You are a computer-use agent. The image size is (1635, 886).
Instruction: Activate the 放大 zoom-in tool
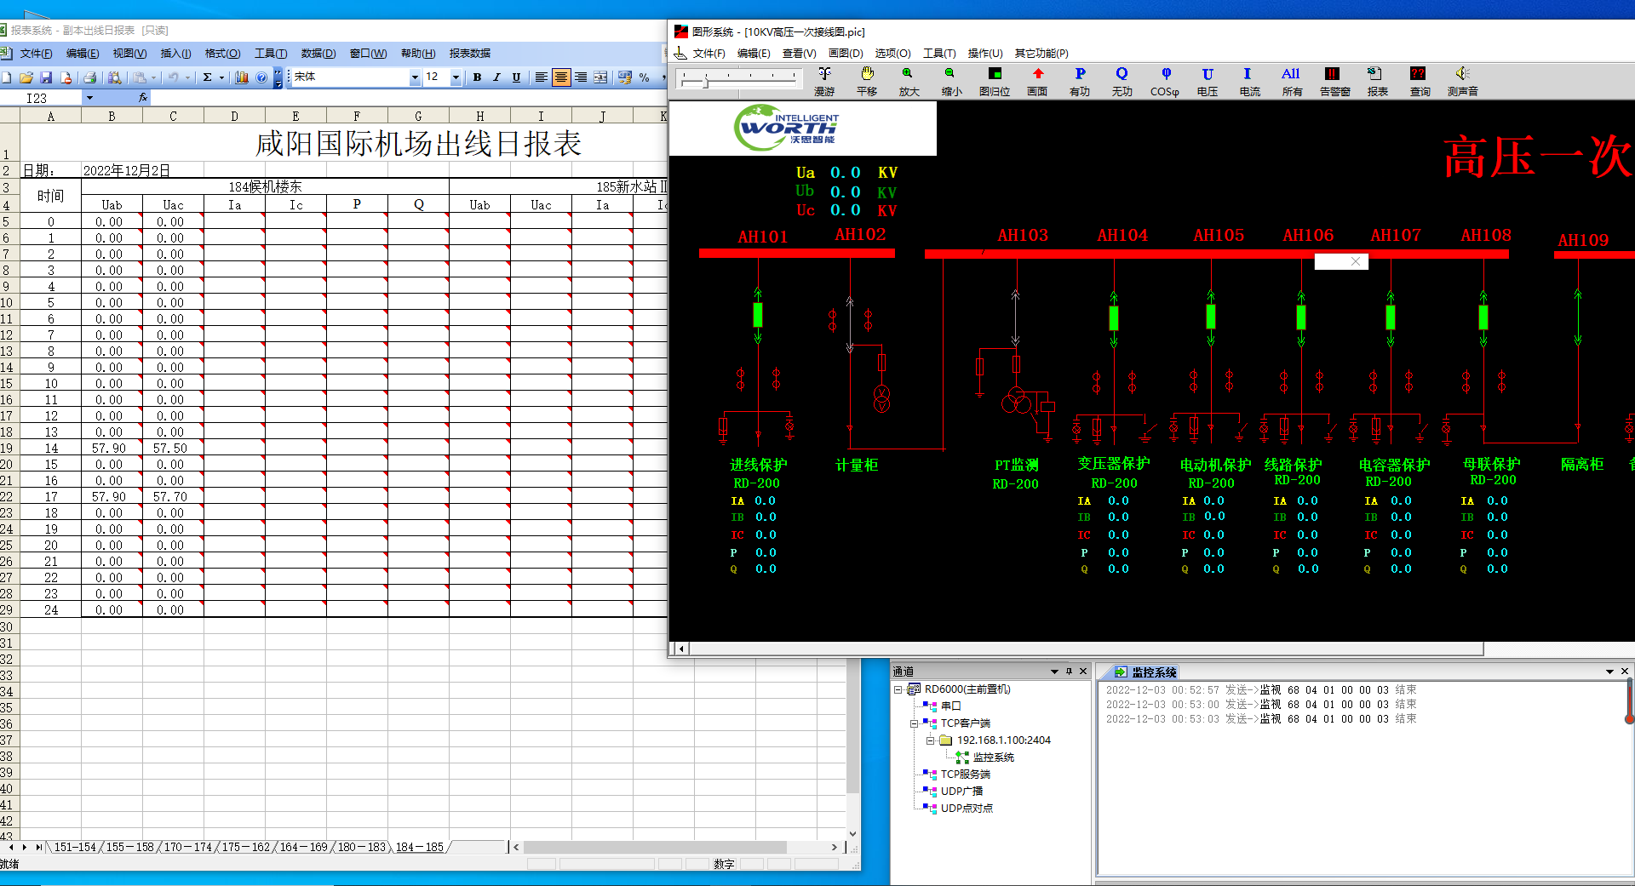tap(908, 81)
